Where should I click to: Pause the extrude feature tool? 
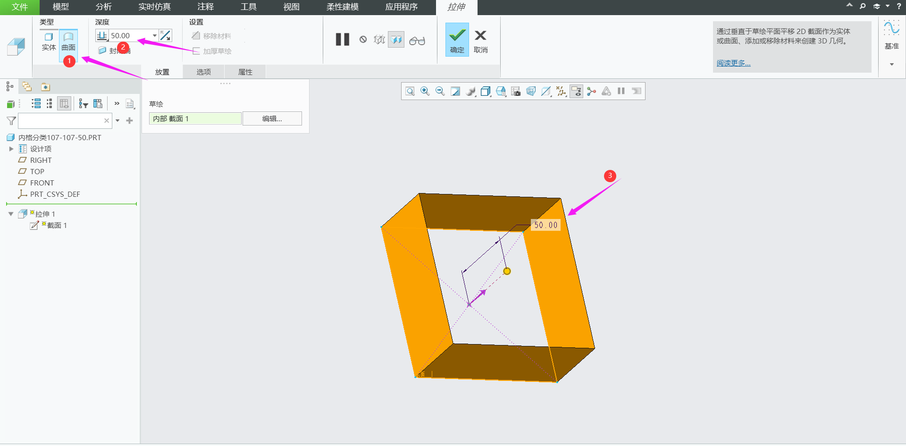pos(343,39)
